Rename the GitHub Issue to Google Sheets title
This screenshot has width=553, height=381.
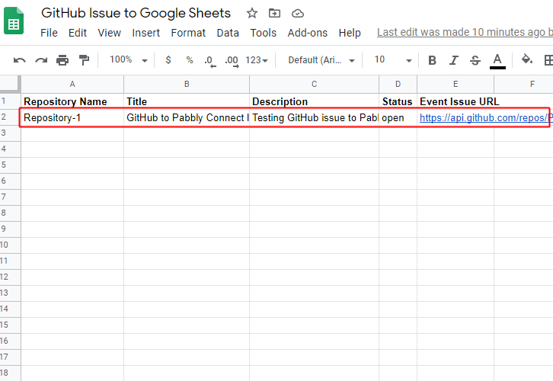click(136, 13)
